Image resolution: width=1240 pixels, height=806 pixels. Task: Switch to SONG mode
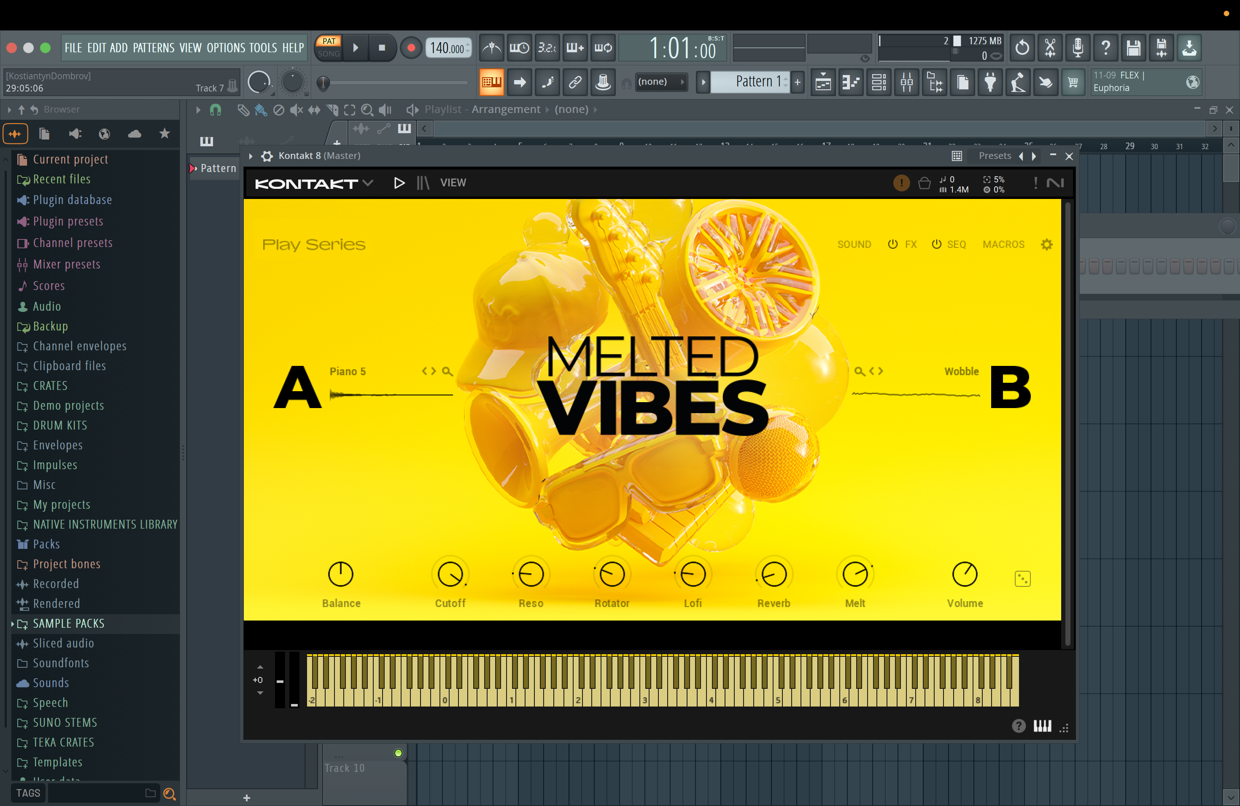(x=329, y=54)
